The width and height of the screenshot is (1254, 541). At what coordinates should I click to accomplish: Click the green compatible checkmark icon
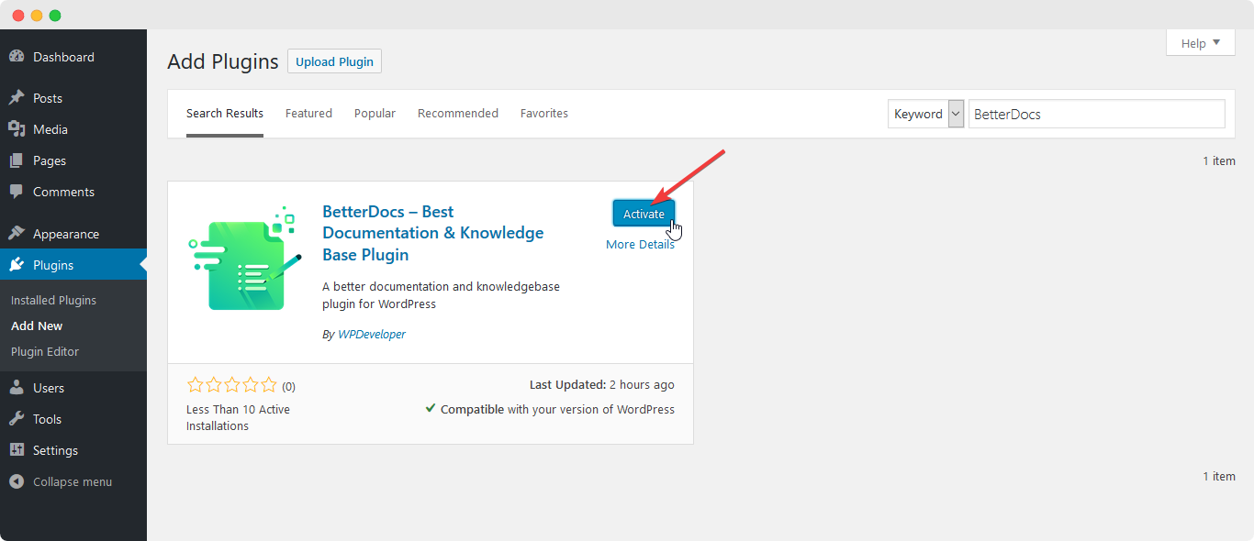click(431, 408)
